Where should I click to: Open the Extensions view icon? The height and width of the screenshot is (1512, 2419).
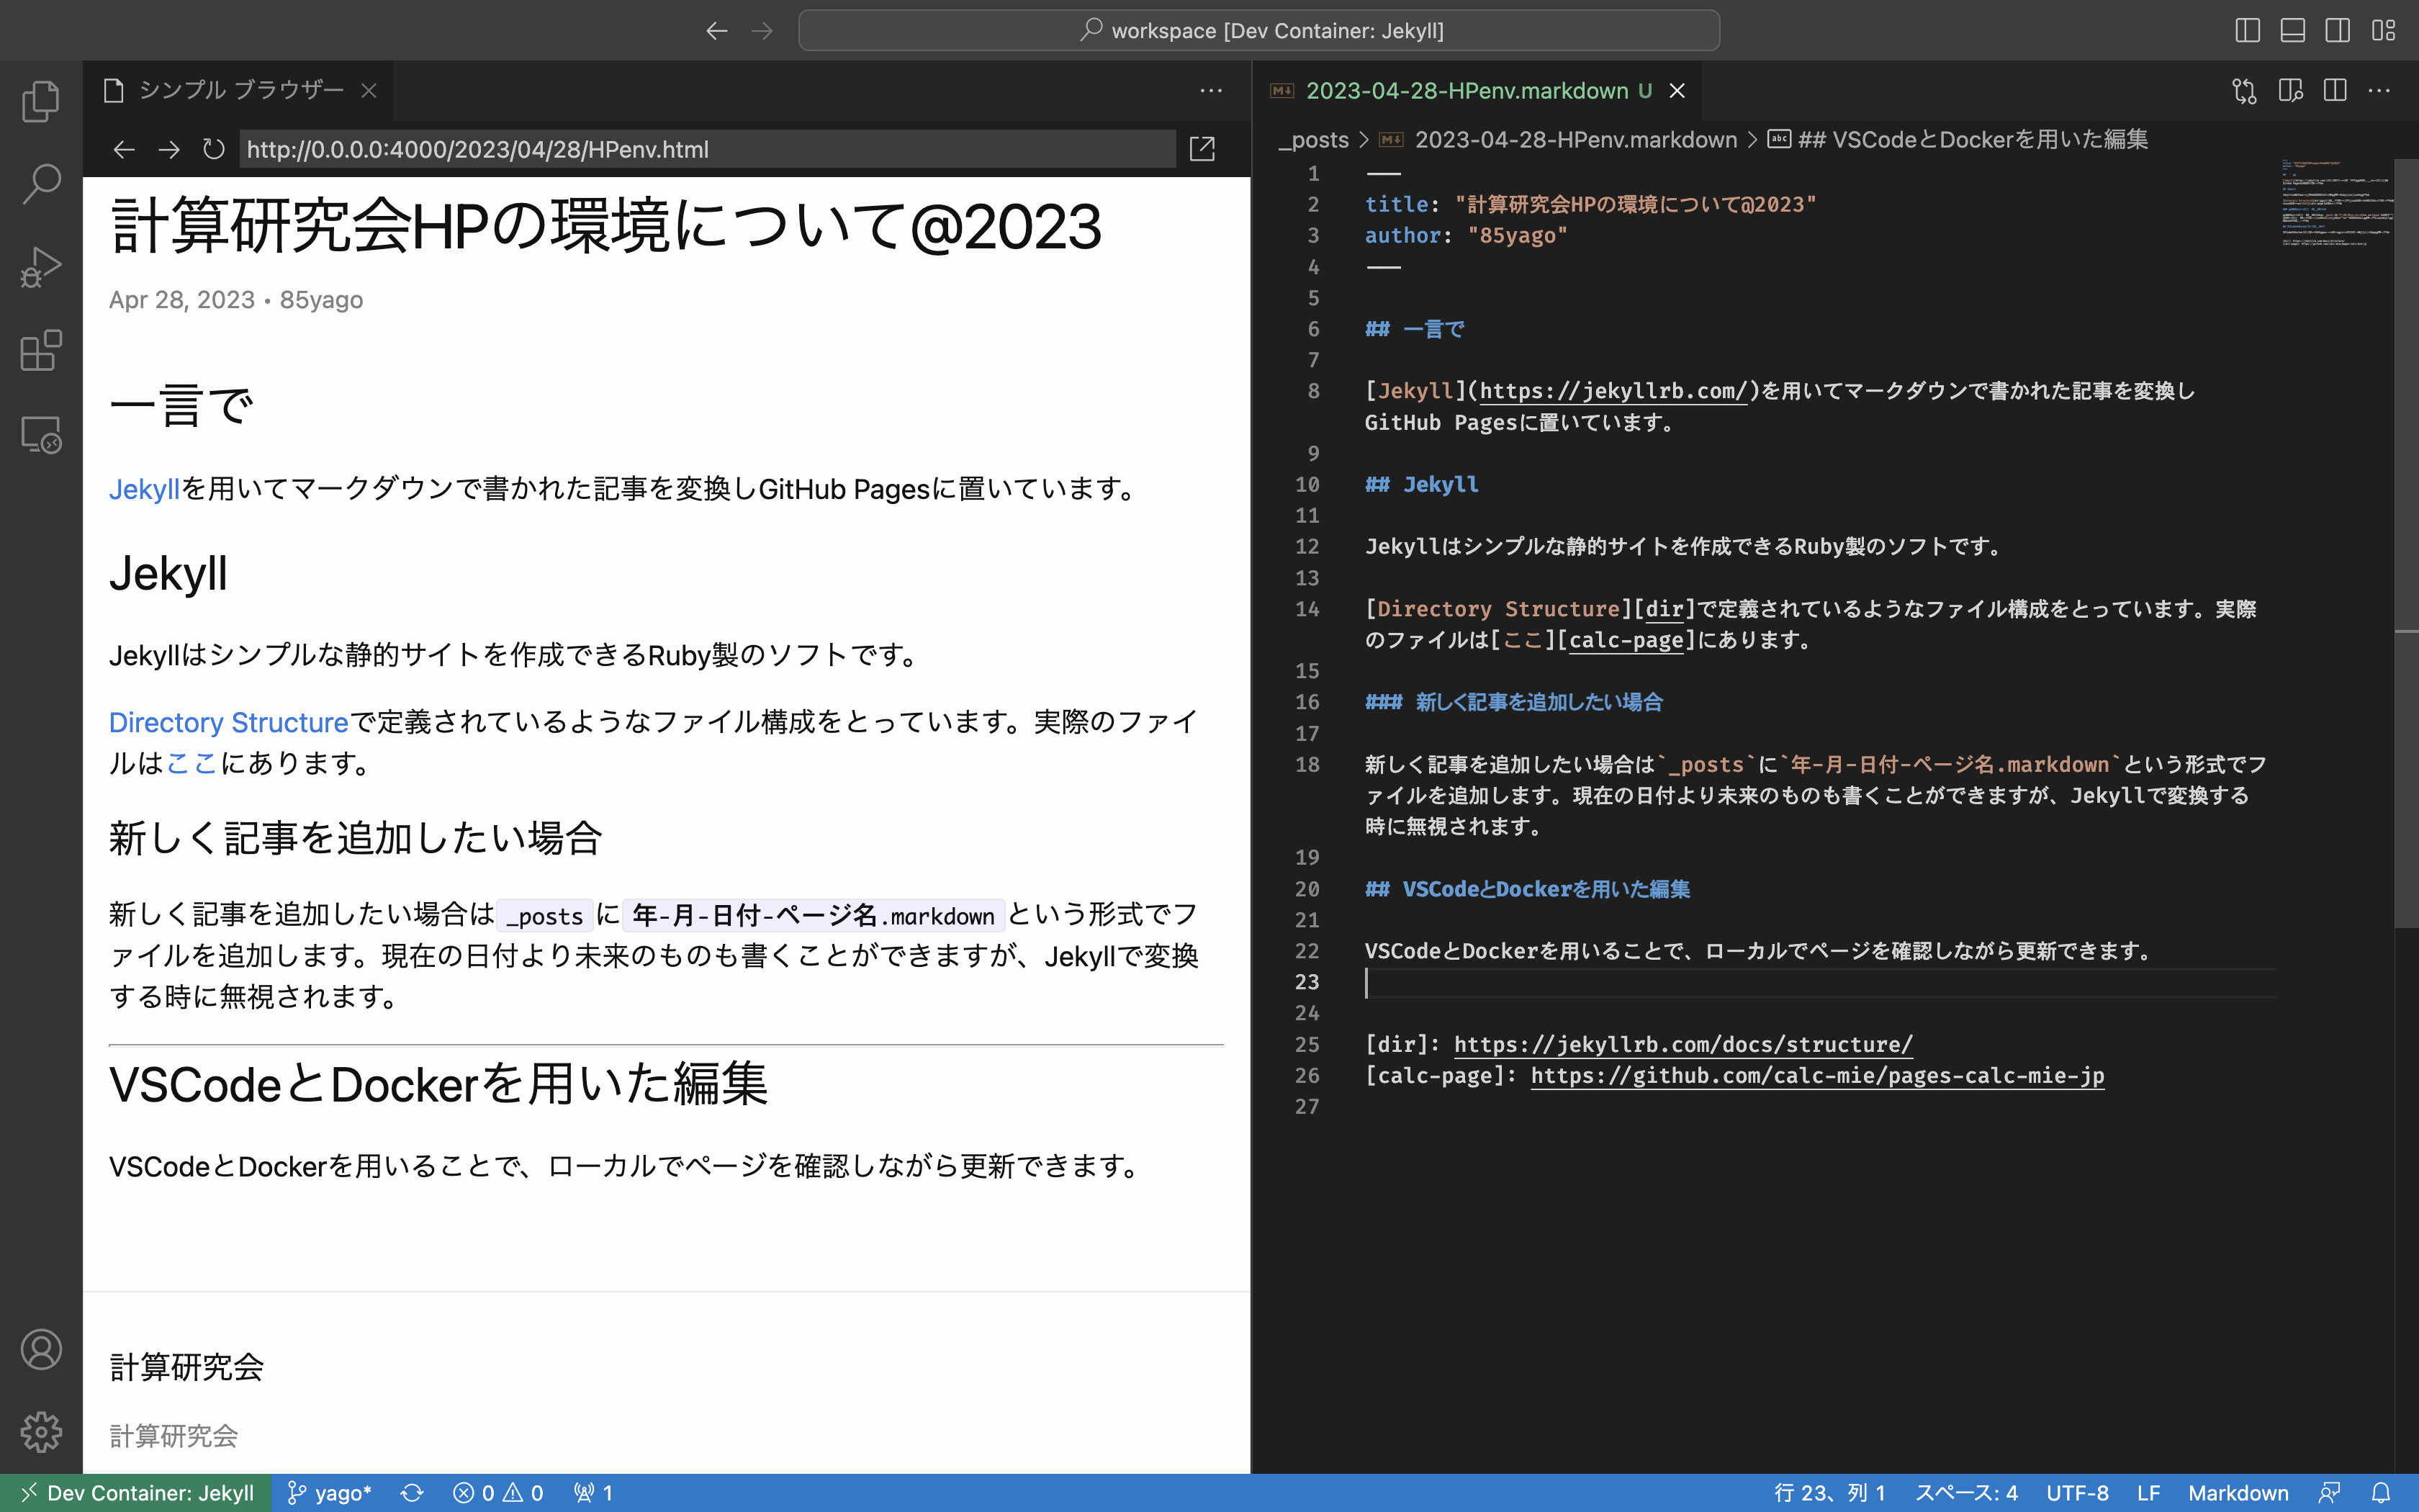click(41, 351)
